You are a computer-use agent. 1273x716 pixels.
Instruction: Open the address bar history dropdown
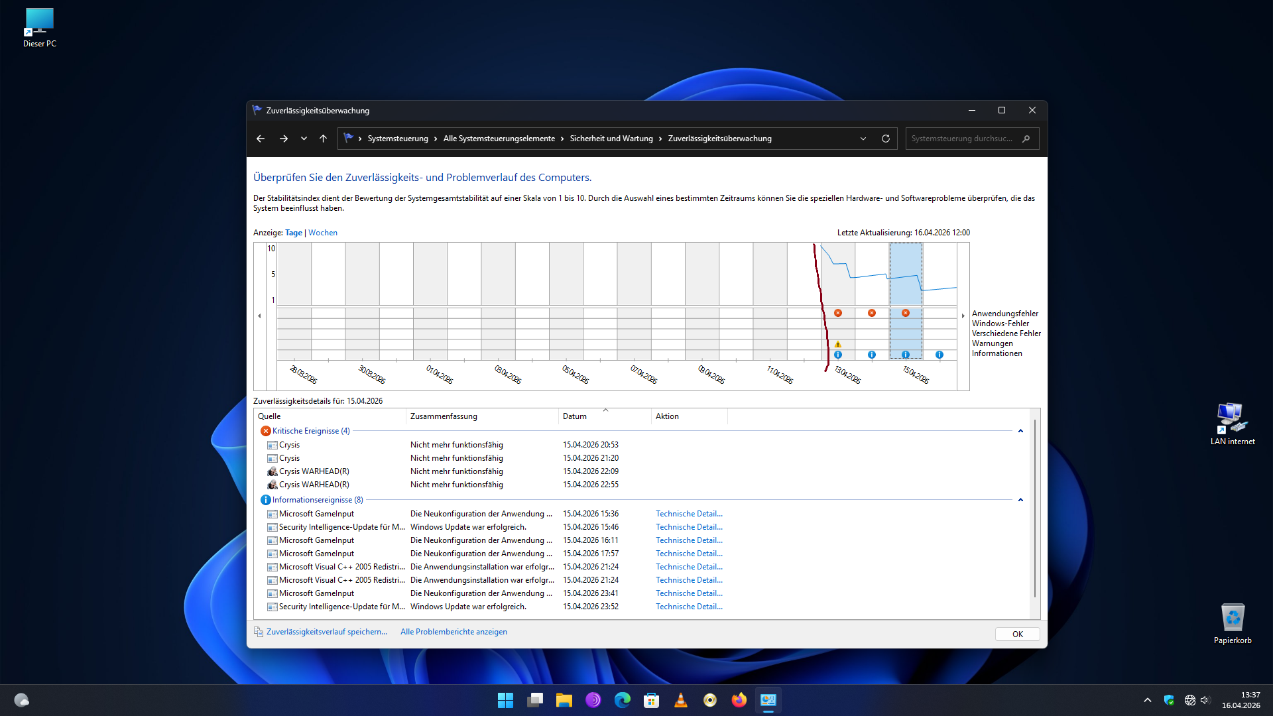click(x=863, y=139)
